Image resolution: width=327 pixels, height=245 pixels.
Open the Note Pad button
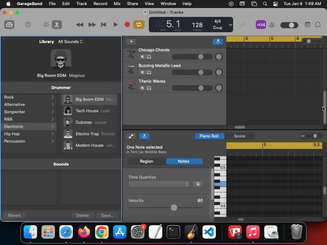(307, 25)
